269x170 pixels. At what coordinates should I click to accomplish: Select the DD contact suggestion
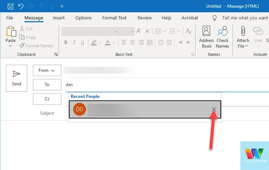tap(141, 109)
